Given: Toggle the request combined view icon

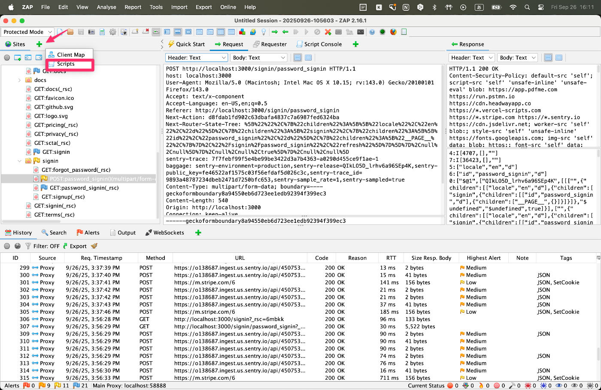Looking at the screenshot, I should tap(308, 57).
